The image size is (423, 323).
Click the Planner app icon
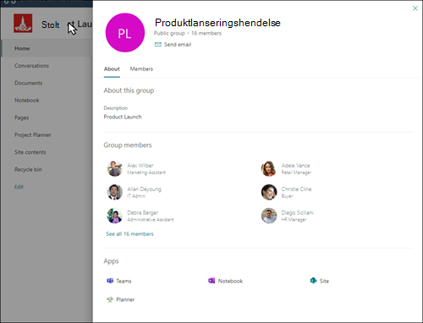pos(110,299)
